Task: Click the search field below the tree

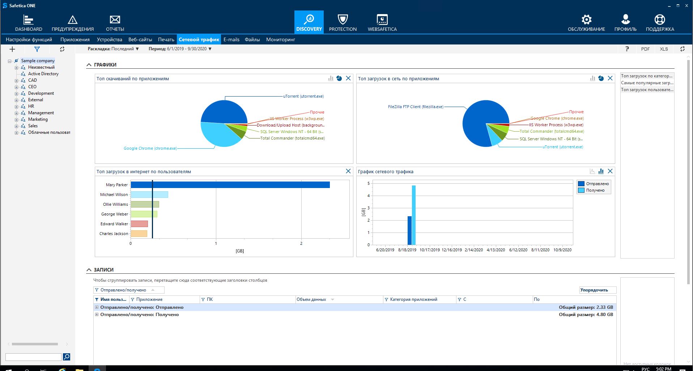Action: click(33, 357)
